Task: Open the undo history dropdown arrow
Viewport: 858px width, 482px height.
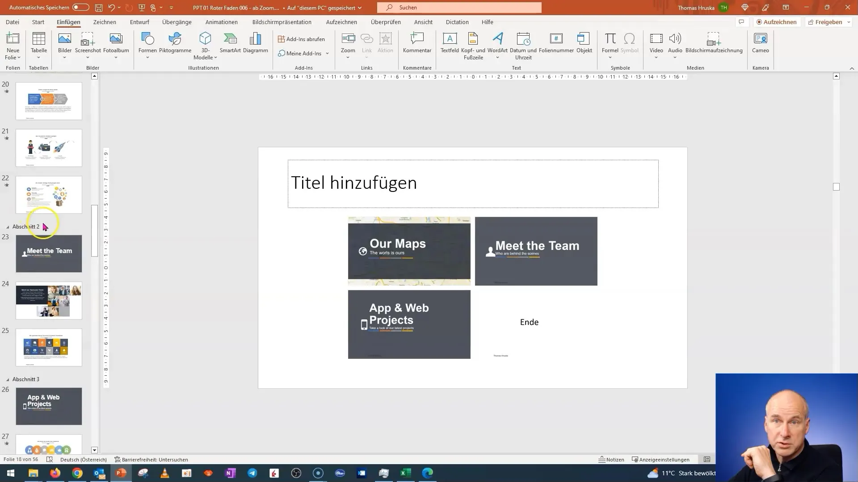Action: (x=119, y=8)
